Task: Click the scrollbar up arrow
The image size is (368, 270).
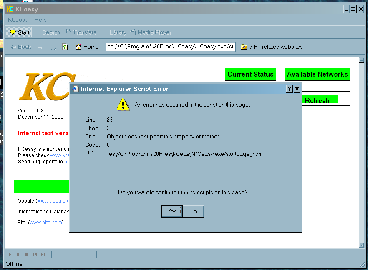Action: point(361,60)
